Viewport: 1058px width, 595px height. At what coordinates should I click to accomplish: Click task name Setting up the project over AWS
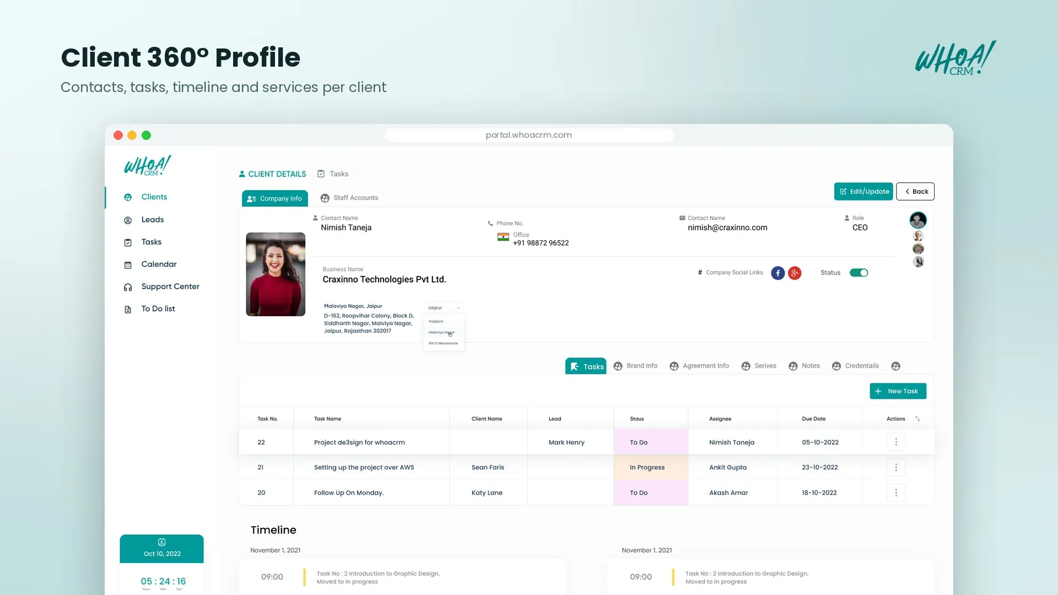pyautogui.click(x=364, y=467)
